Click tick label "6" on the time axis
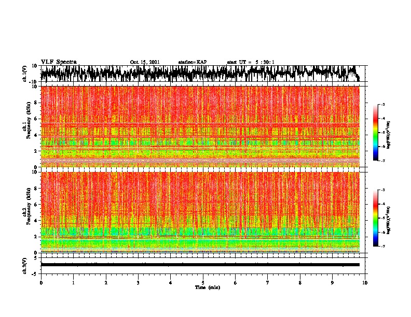The height and width of the screenshot is (317, 411). coord(235,283)
